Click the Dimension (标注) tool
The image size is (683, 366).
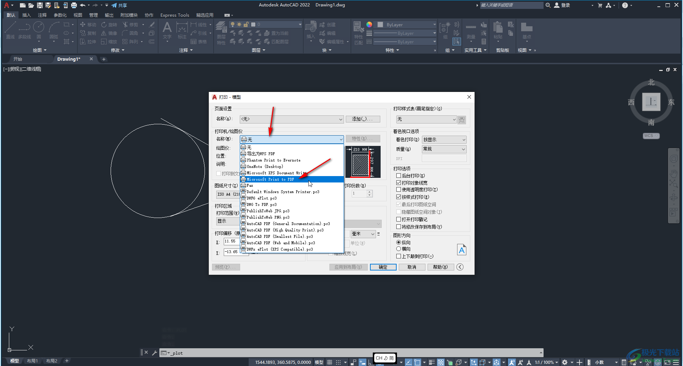(182, 31)
